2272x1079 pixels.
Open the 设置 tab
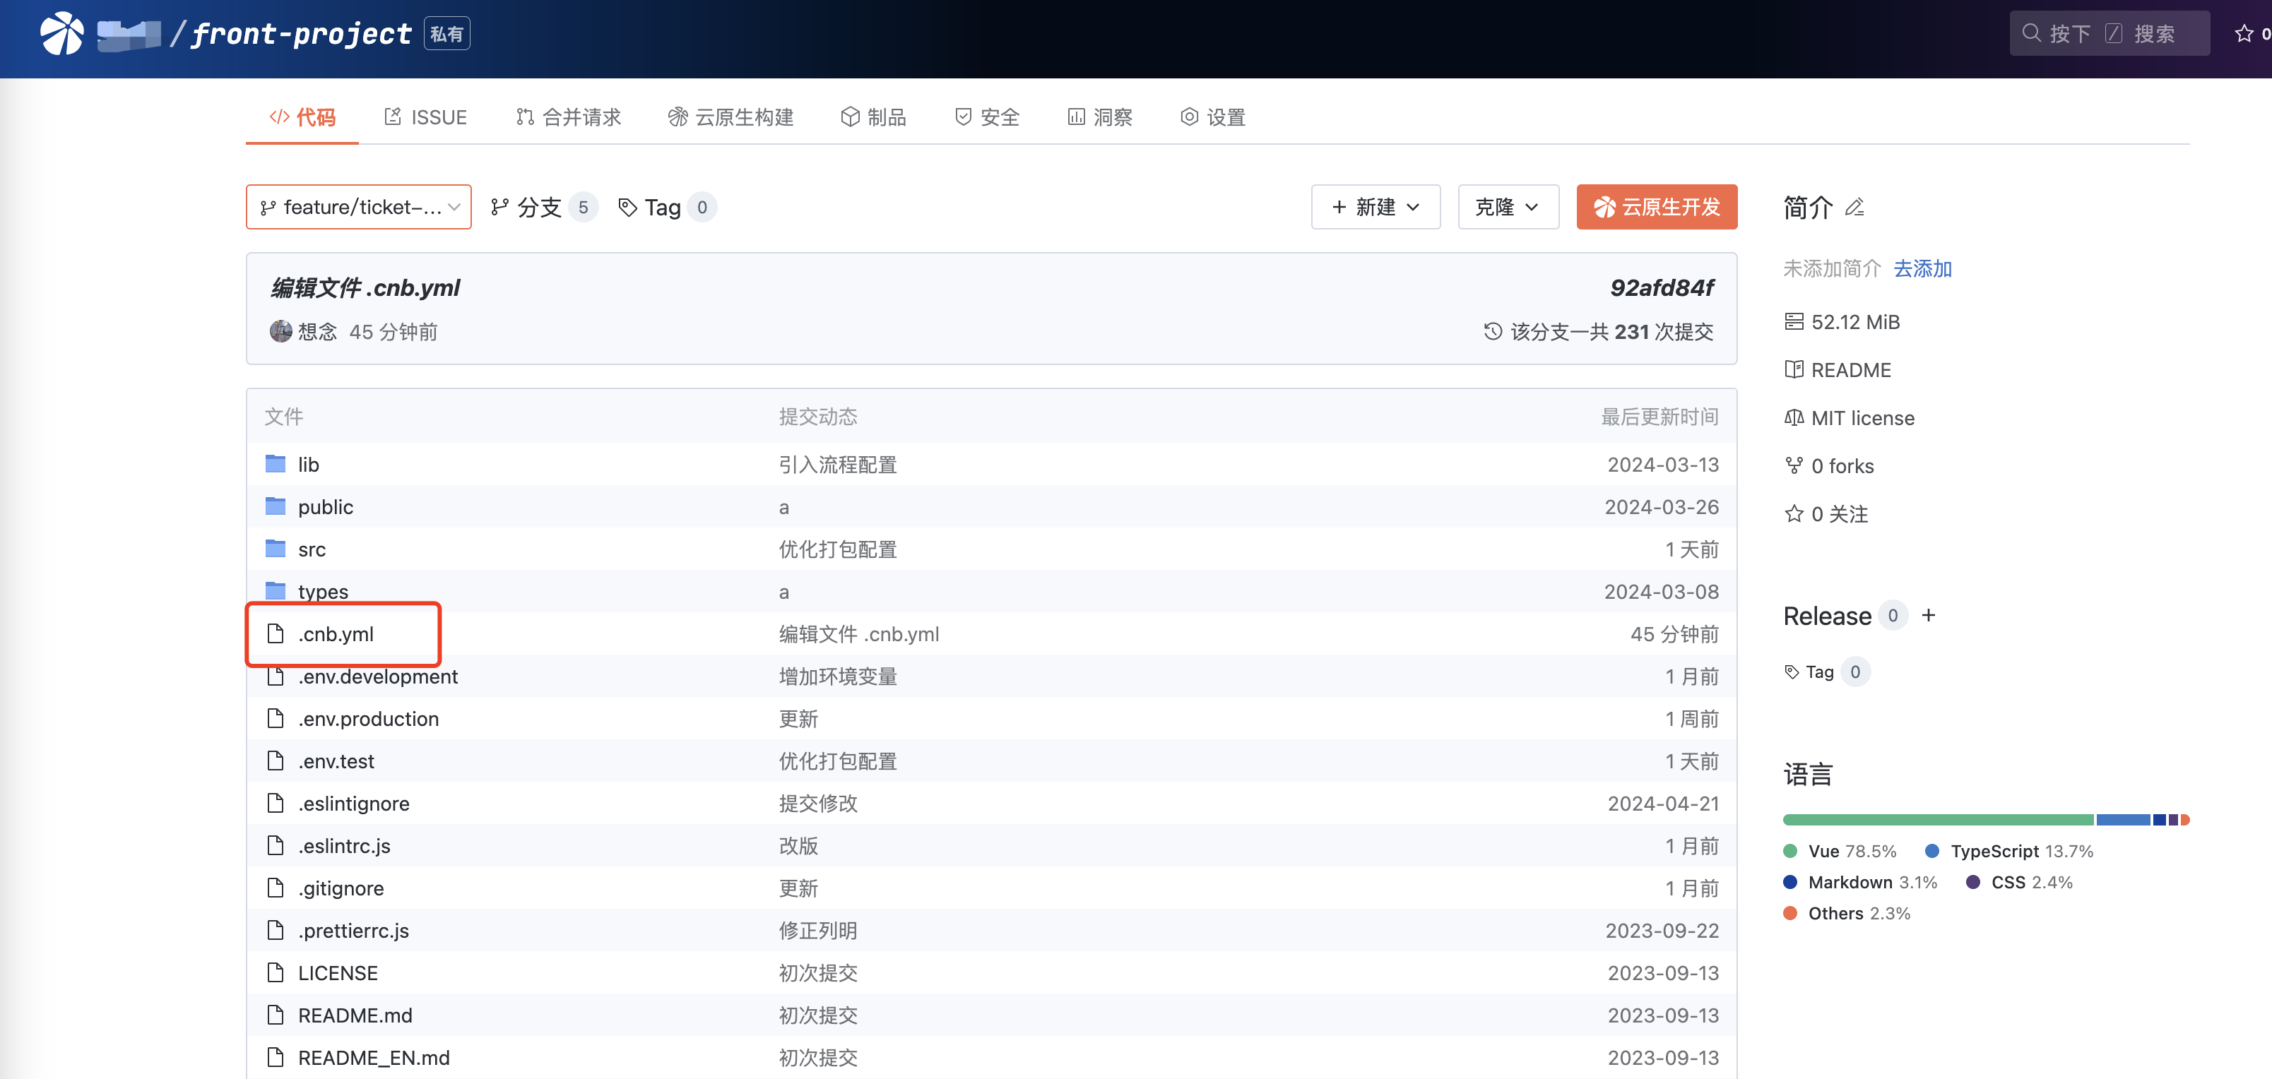(1213, 117)
